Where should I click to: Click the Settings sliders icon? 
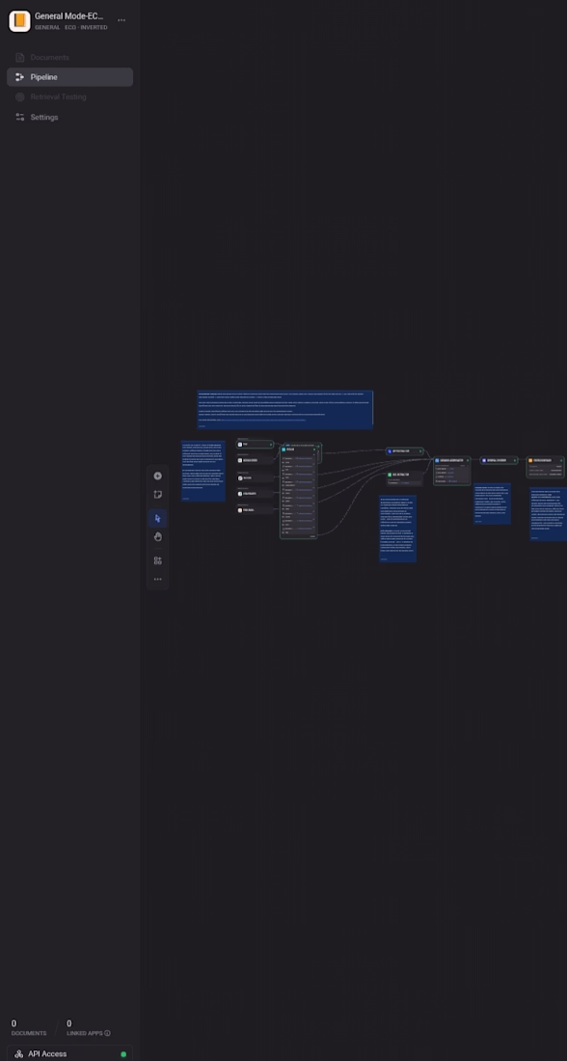(19, 117)
